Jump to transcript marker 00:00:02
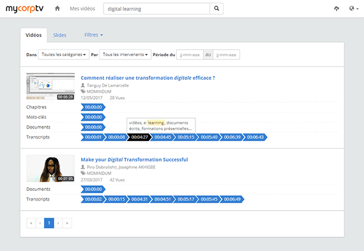This screenshot has height=251, width=364. [93, 199]
